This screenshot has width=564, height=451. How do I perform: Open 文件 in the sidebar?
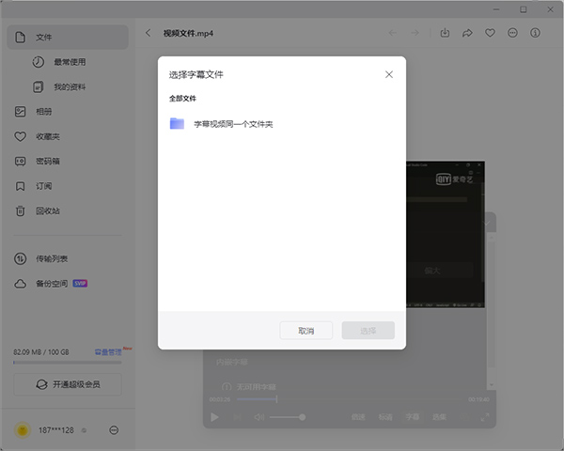(x=43, y=38)
